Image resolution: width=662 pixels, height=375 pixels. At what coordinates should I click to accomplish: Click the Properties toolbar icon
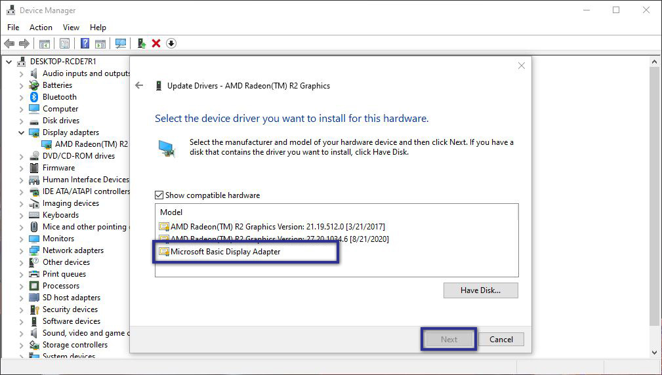click(x=64, y=43)
